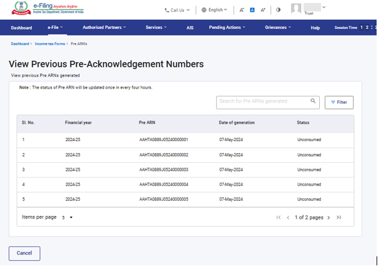The width and height of the screenshot is (379, 269).
Task: Go to next page arrow
Action: pyautogui.click(x=329, y=218)
